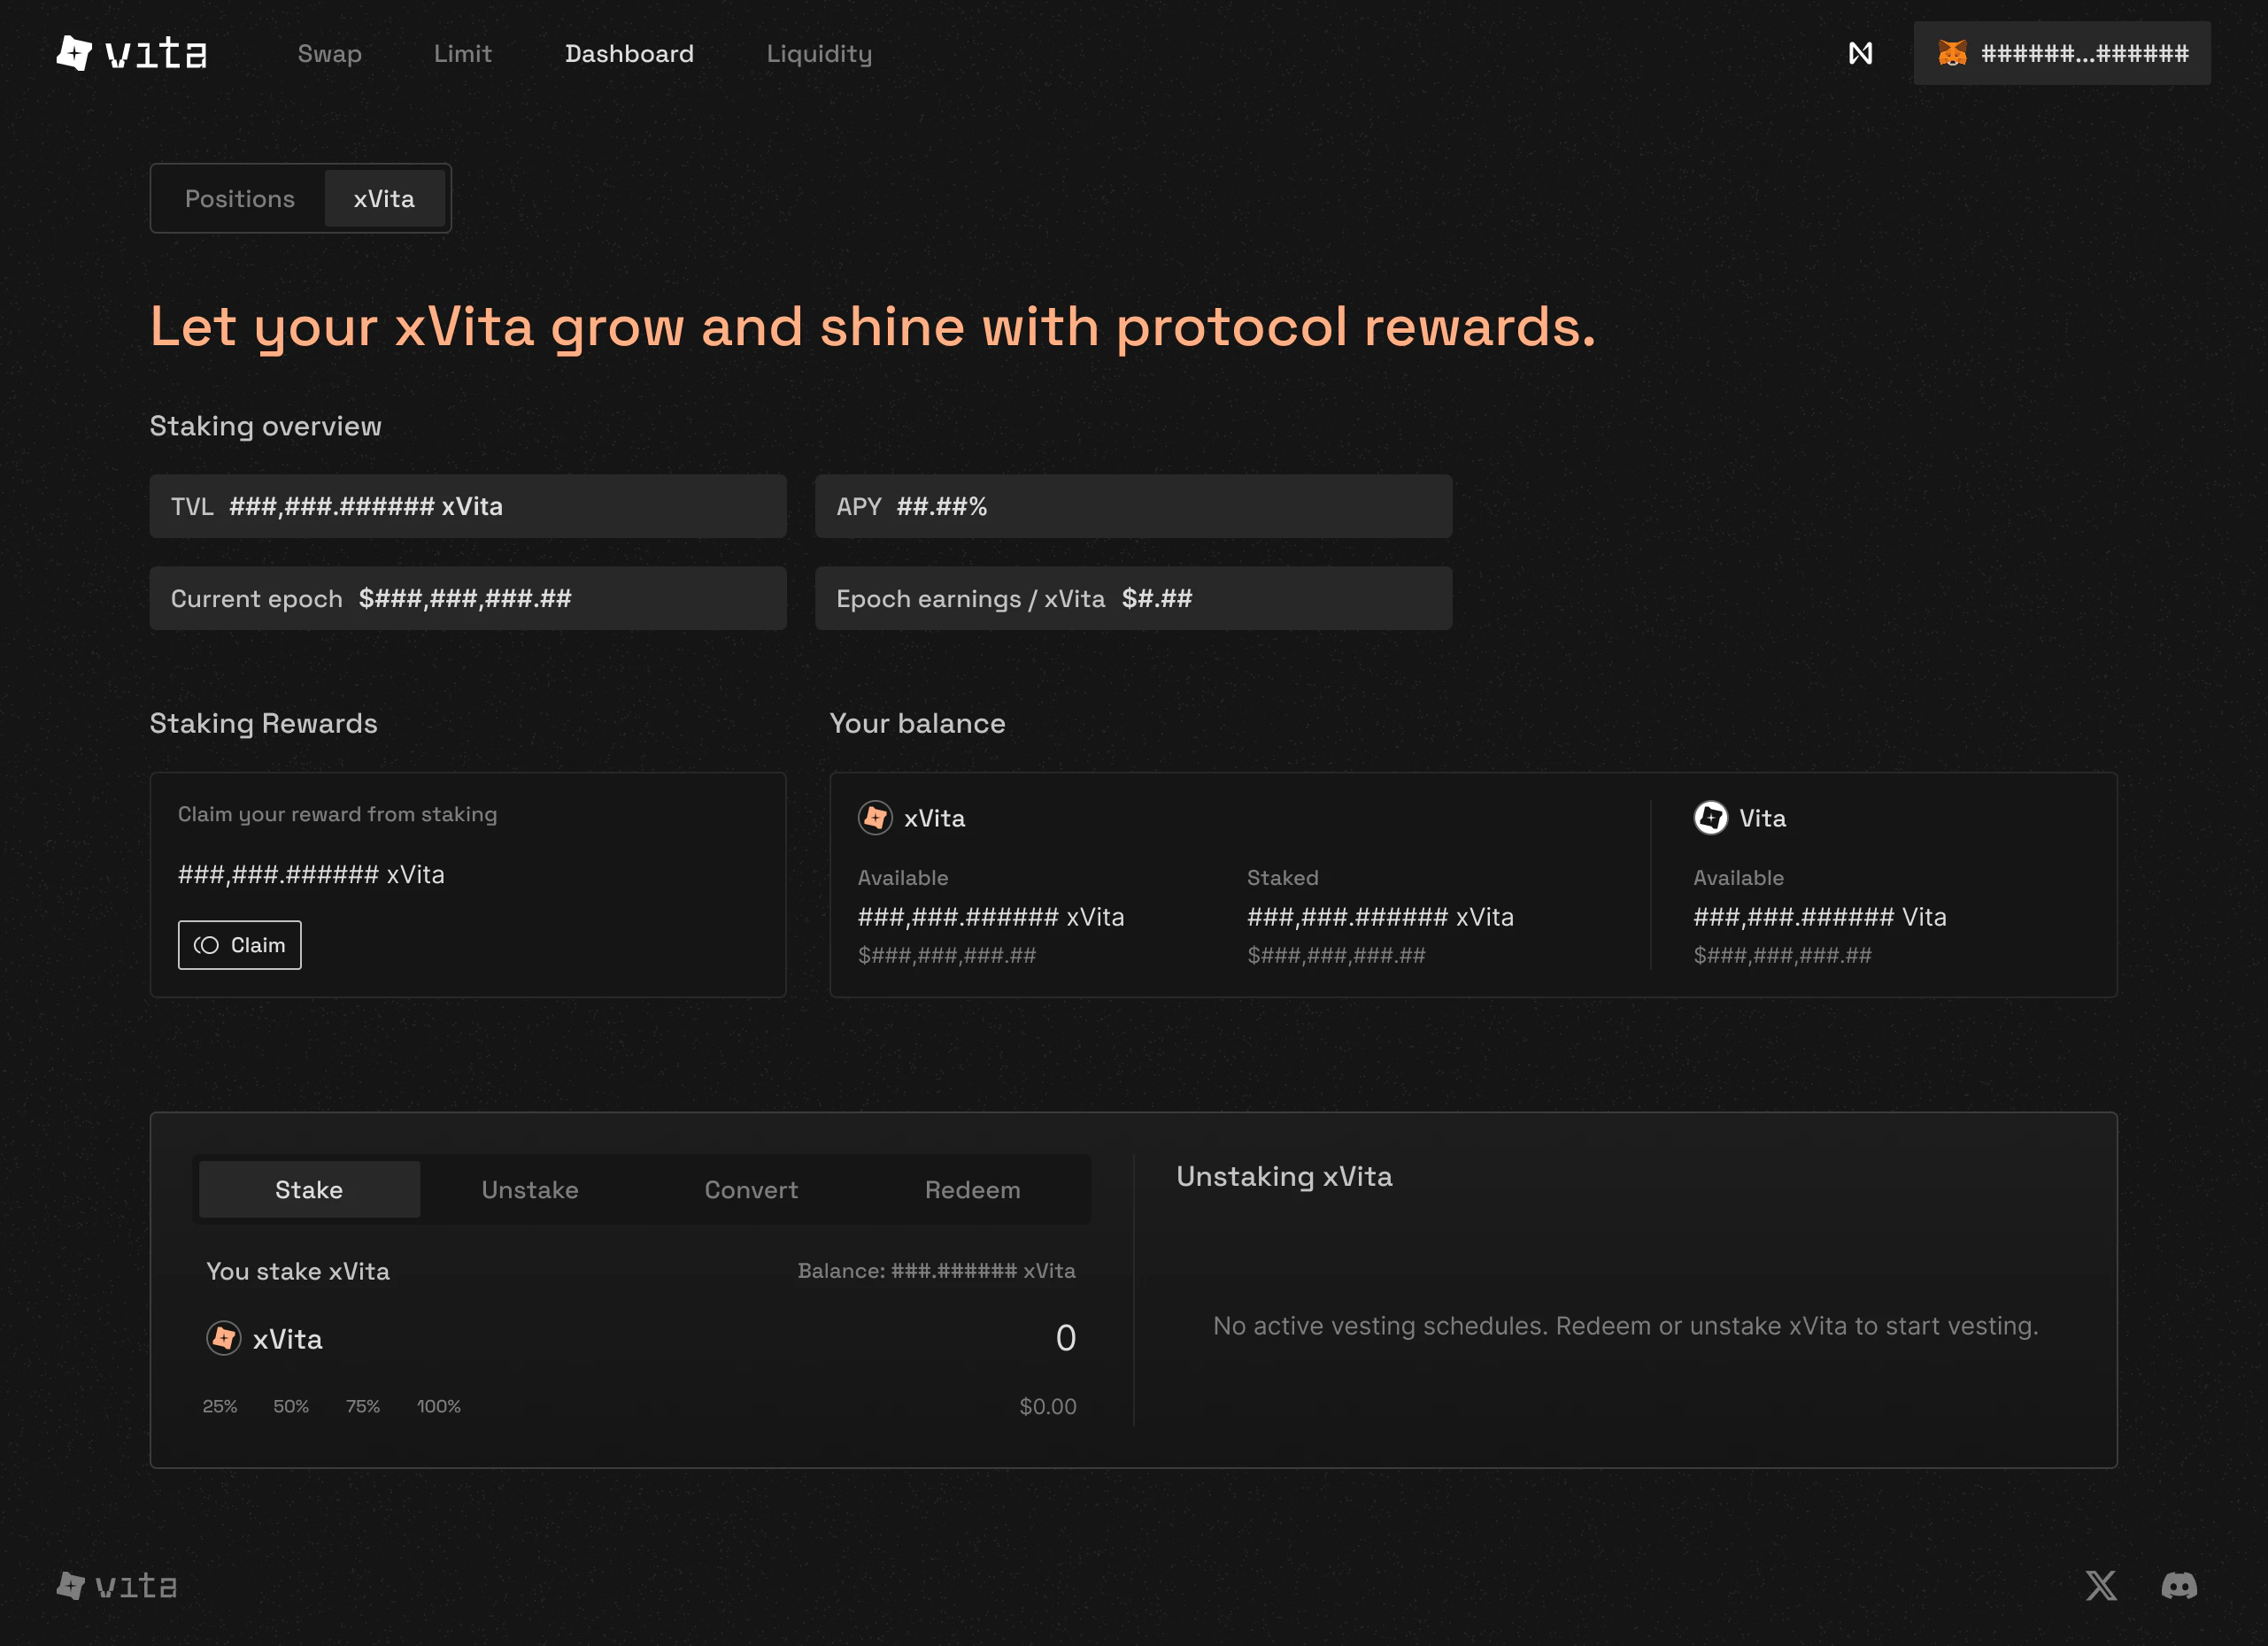This screenshot has width=2268, height=1646.
Task: Switch to the Unstake tab
Action: pos(530,1189)
